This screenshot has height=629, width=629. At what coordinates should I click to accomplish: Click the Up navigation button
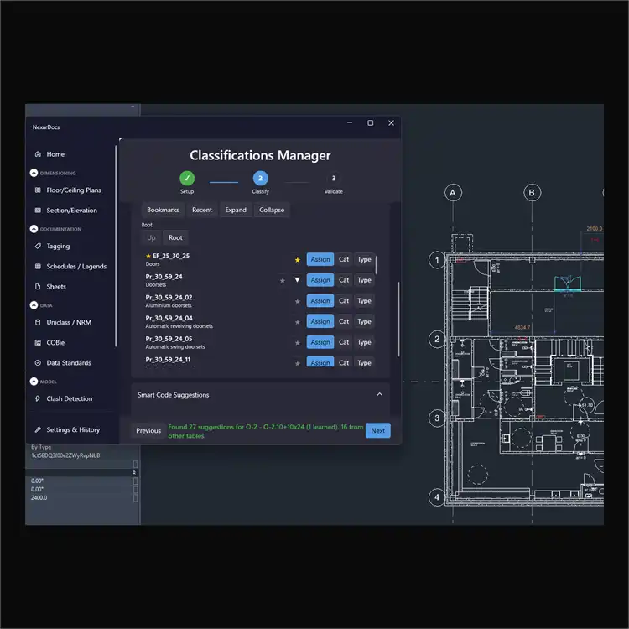click(x=151, y=237)
